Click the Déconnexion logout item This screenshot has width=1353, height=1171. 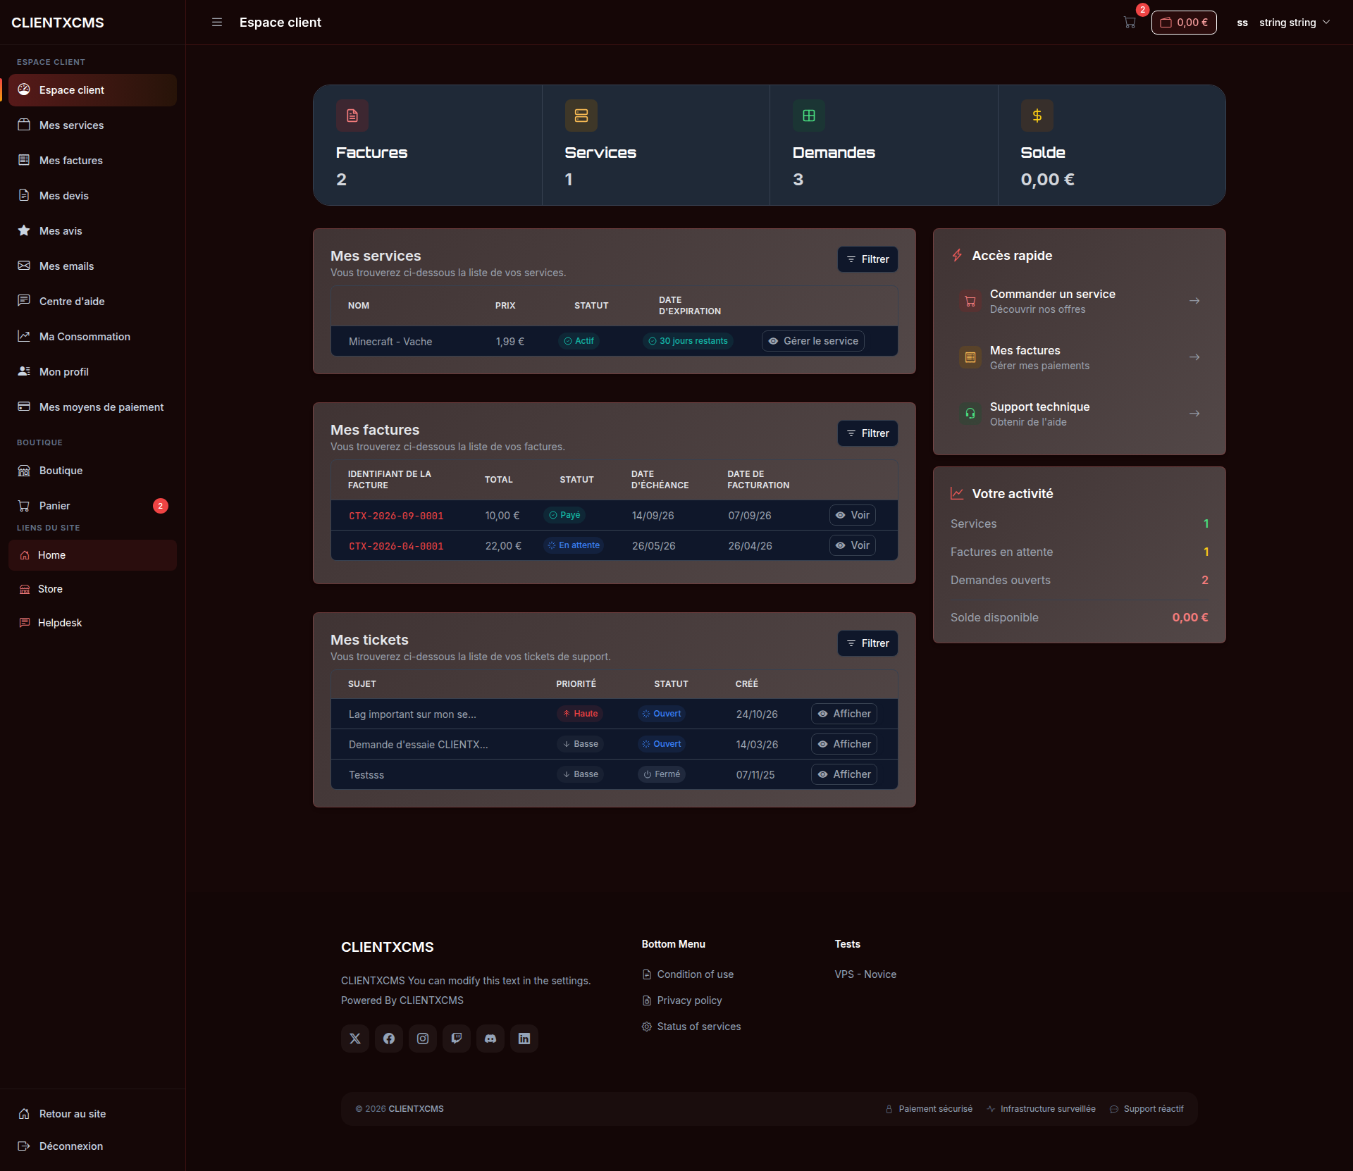click(92, 1146)
